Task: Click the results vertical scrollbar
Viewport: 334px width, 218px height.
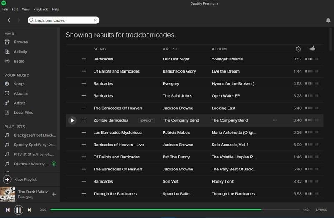Action: click(331, 40)
